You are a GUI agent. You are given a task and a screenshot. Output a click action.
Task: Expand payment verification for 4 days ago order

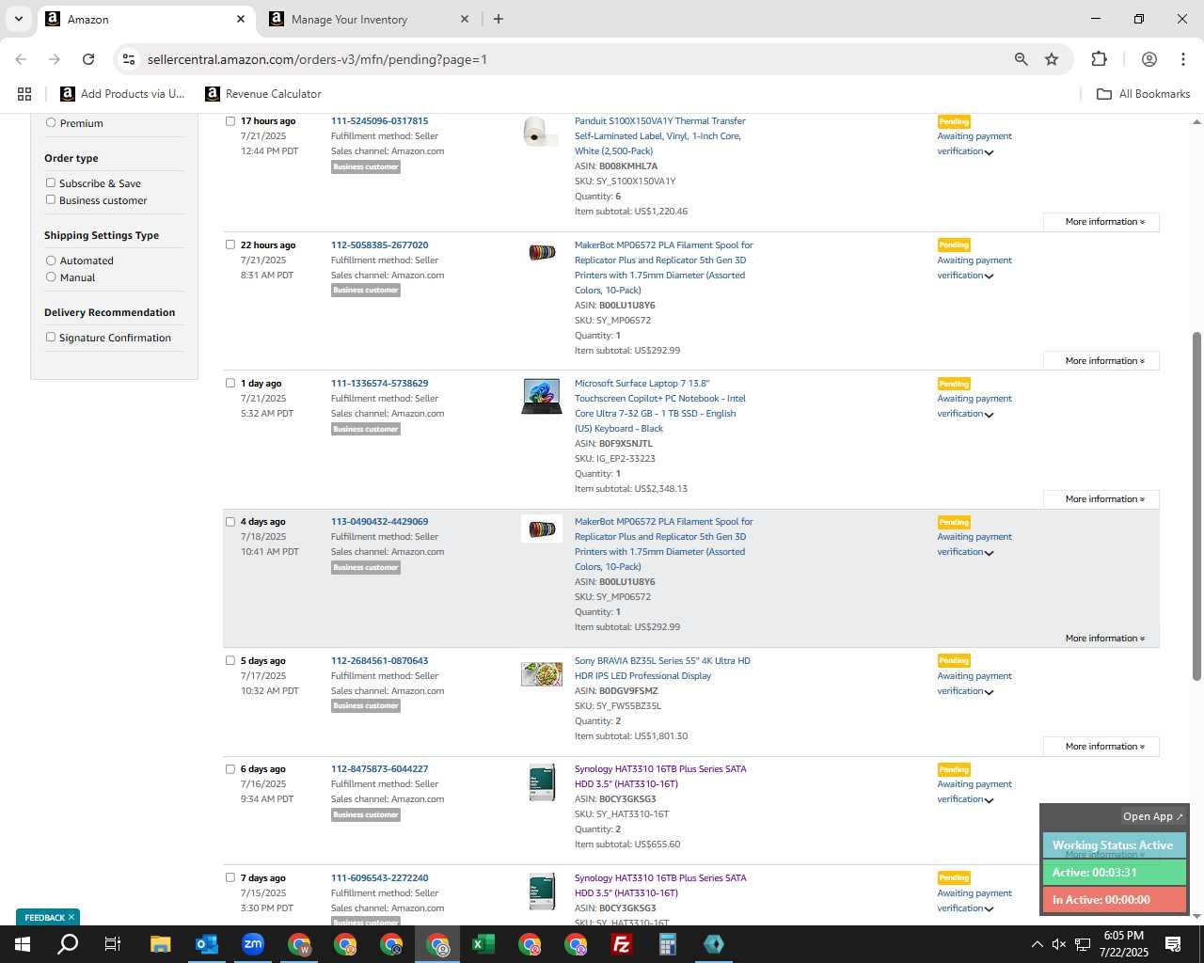click(x=989, y=553)
